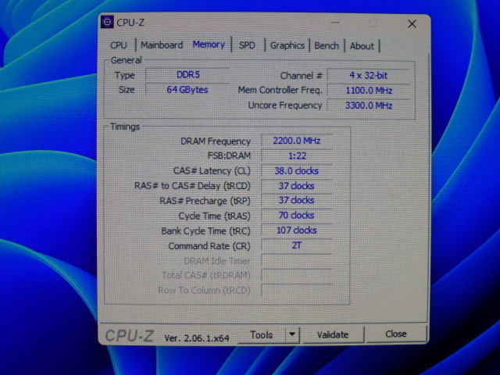
Task: Click the empty Row To Column field
Action: click(297, 290)
